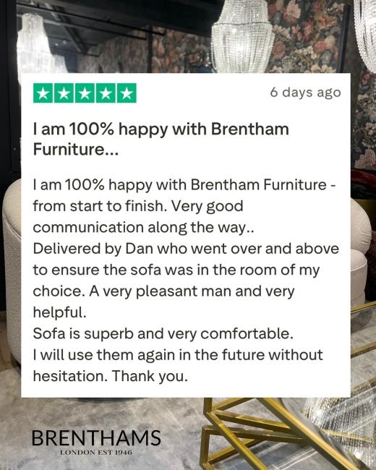376x470 pixels.
Task: Click the cream boucle sofa arm on the left
Action: 12,270
